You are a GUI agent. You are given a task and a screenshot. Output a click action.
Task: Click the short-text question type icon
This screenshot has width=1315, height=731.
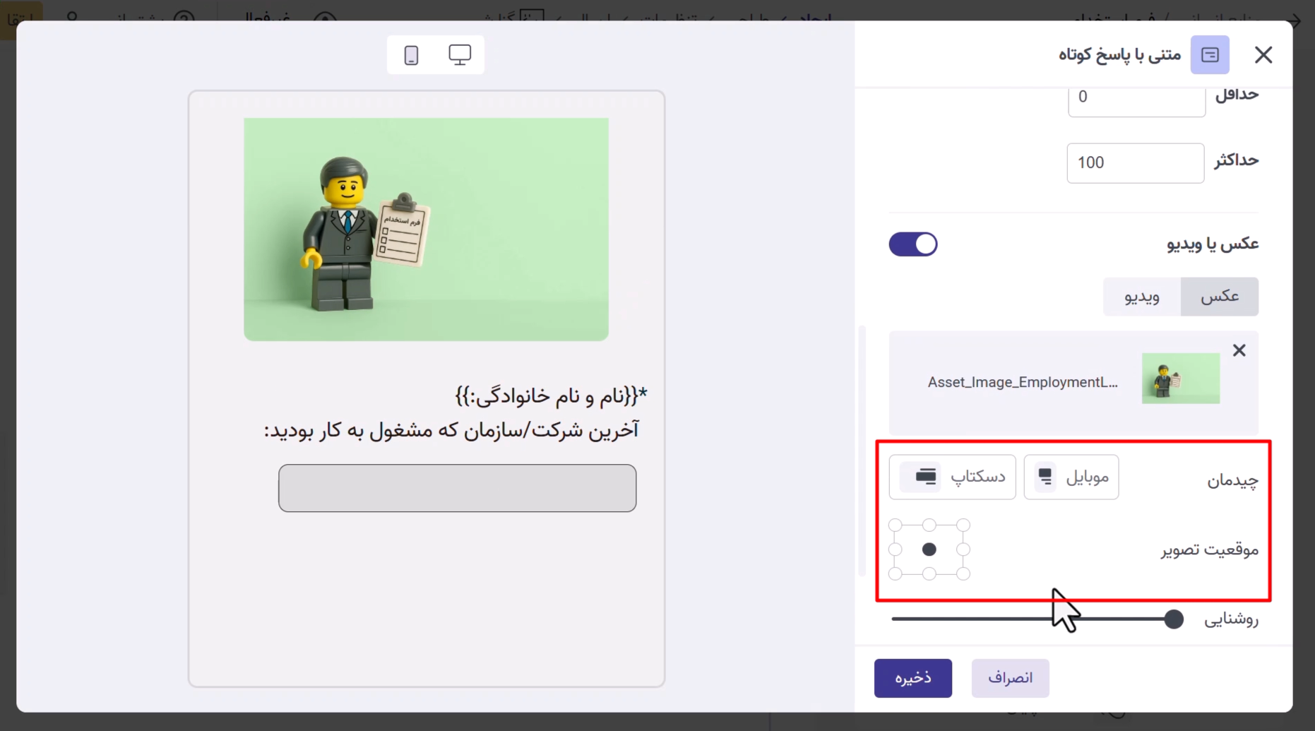(1209, 55)
